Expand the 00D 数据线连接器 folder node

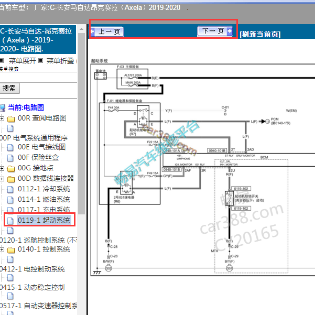coord(2,179)
